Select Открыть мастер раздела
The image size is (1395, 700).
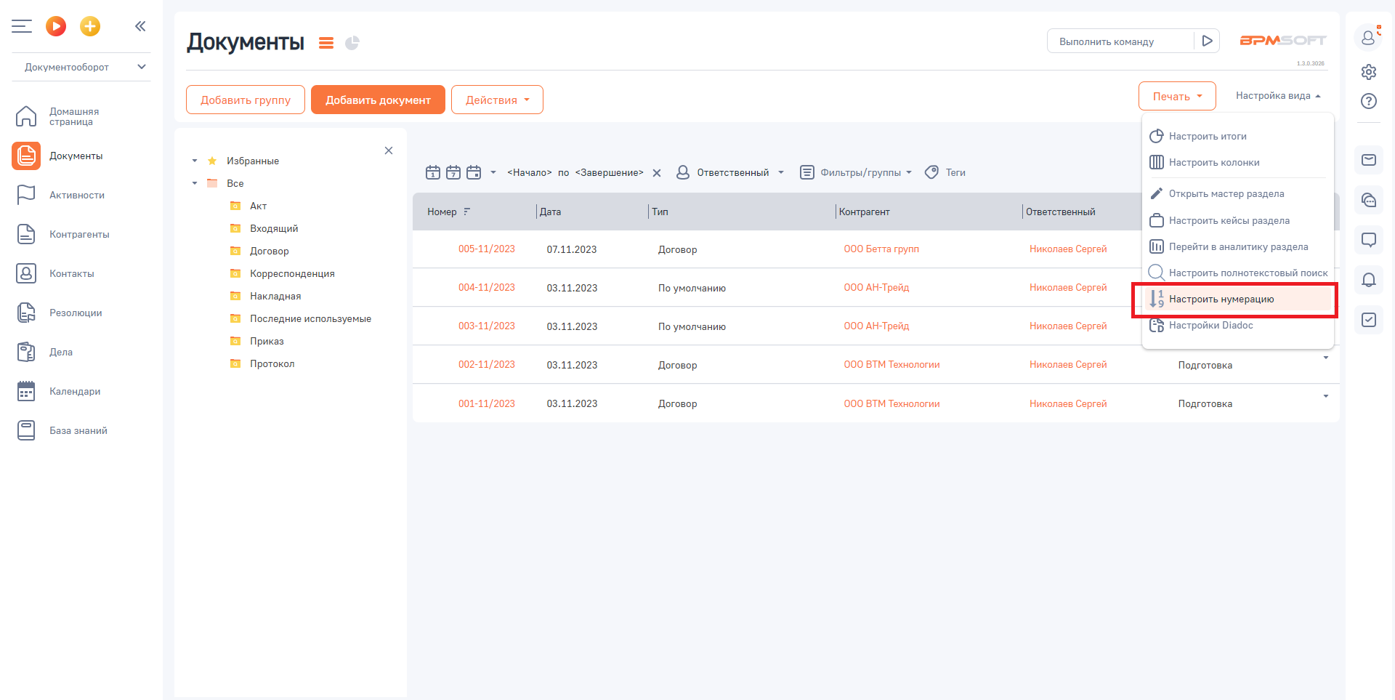click(x=1237, y=193)
